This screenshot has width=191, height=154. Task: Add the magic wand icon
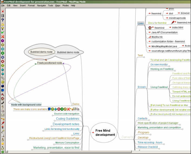(2, 131)
